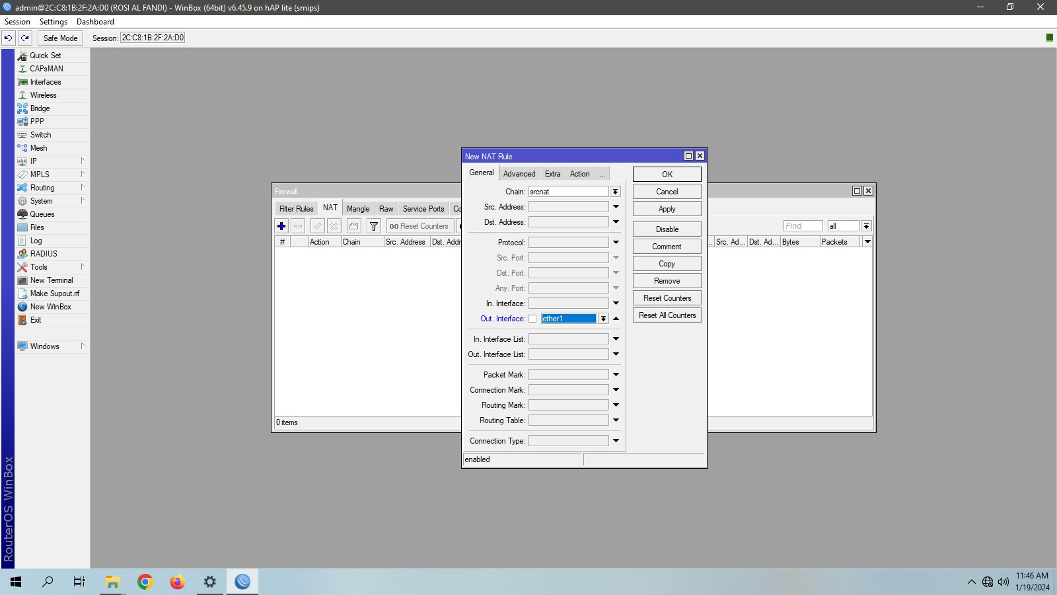
Task: Click the X Disable icon in Firewall toolbar
Action: click(334, 226)
